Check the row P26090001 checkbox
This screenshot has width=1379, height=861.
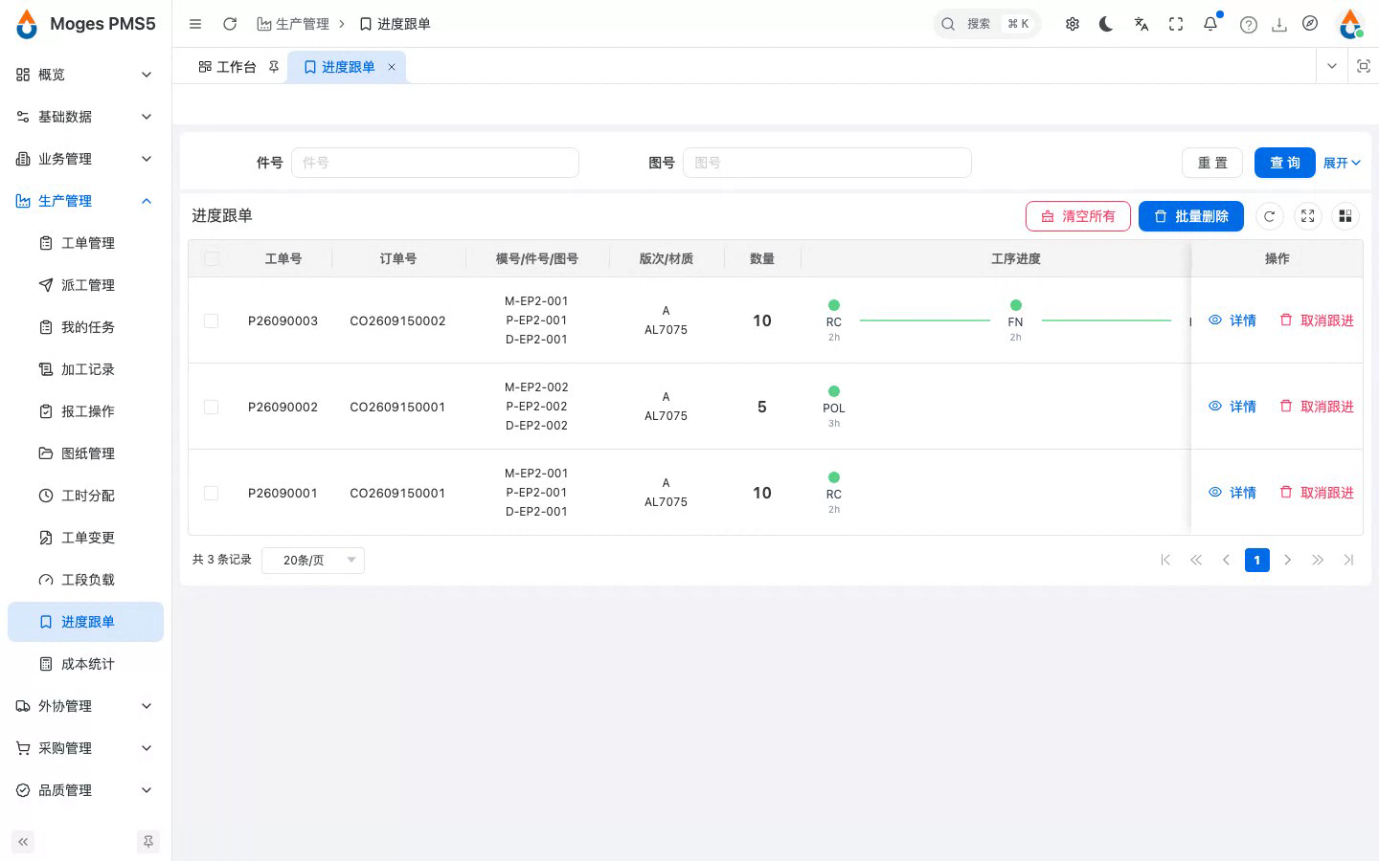(212, 493)
